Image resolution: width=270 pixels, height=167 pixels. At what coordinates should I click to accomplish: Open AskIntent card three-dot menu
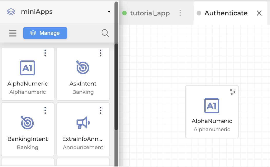click(101, 53)
